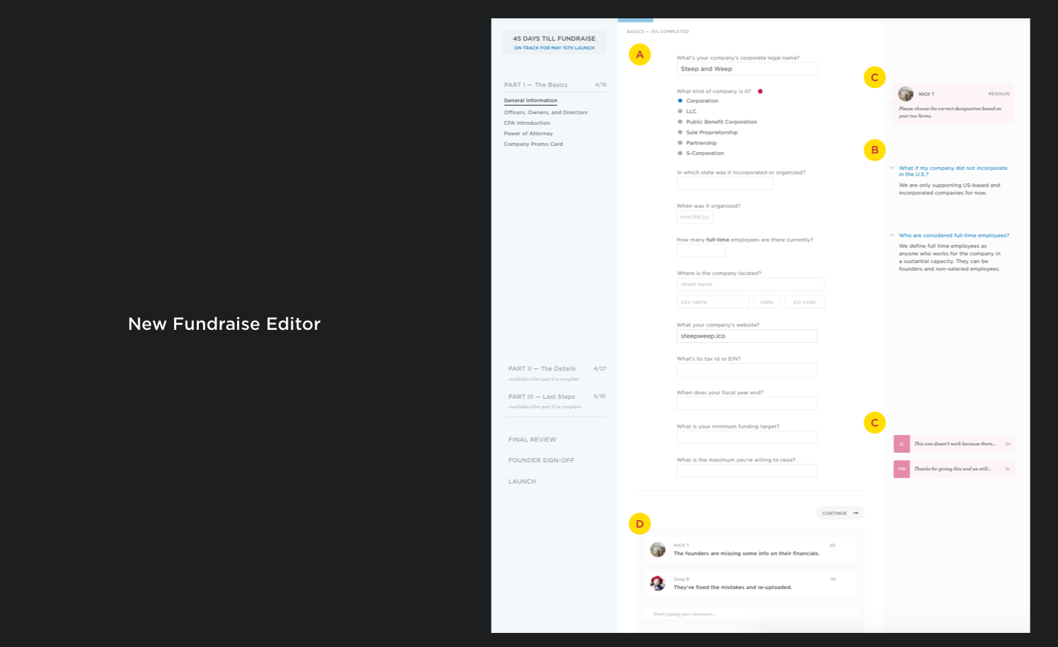The width and height of the screenshot is (1058, 647).
Task: Click the CONTINUE button
Action: (x=840, y=513)
